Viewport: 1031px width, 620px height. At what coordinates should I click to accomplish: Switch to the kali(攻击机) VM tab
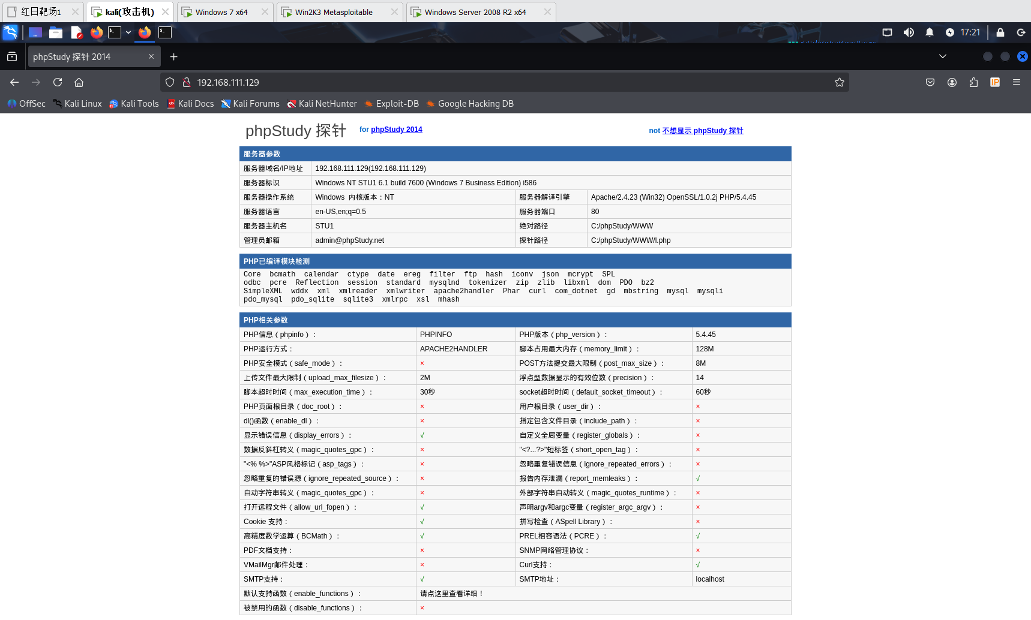point(130,12)
